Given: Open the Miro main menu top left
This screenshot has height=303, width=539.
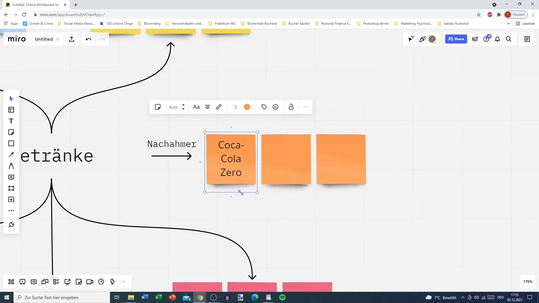Looking at the screenshot, I should click(16, 39).
